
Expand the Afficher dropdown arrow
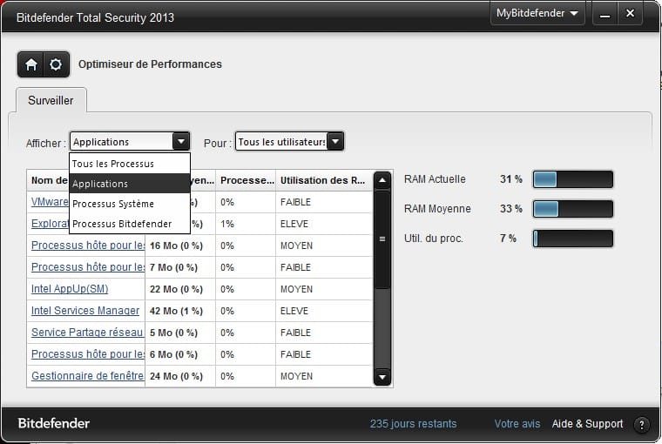[181, 141]
